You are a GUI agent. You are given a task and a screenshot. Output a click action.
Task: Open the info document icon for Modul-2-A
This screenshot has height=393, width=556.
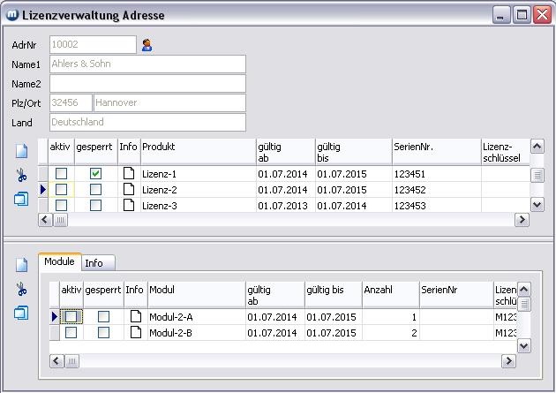pos(135,316)
